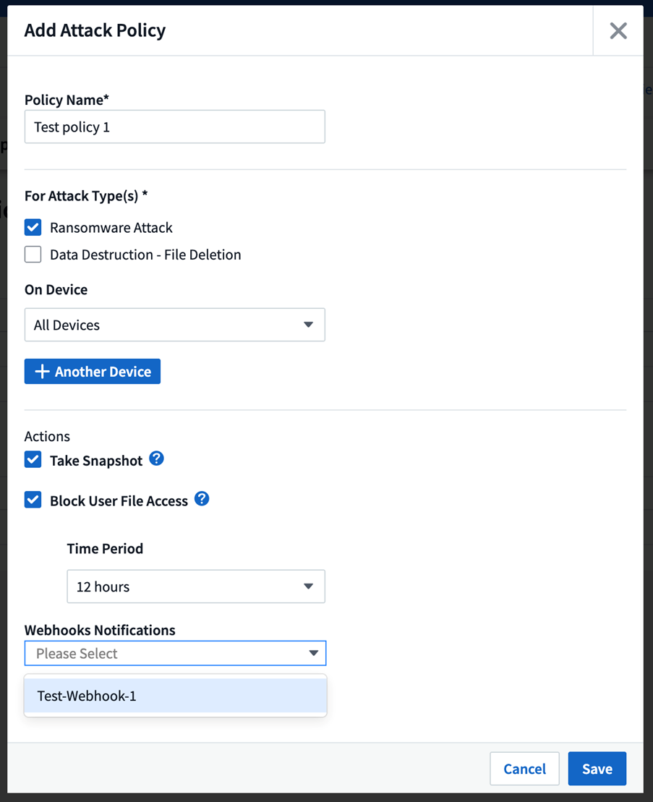Screen dimensions: 653x802
Task: Click the plus icon on Another Device
Action: pos(43,372)
